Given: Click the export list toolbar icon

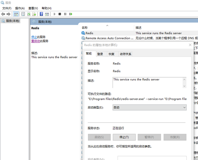Looking at the screenshot, I should pyautogui.click(x=34, y=14).
